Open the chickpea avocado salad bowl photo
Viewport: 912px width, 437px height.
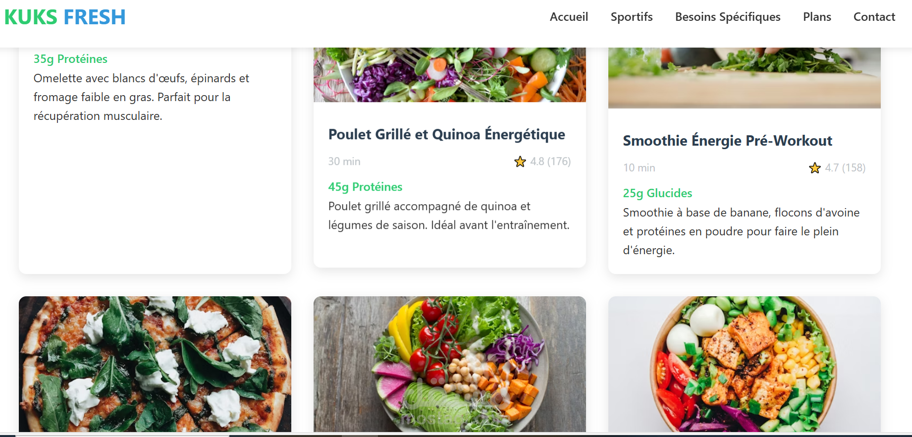tap(449, 364)
